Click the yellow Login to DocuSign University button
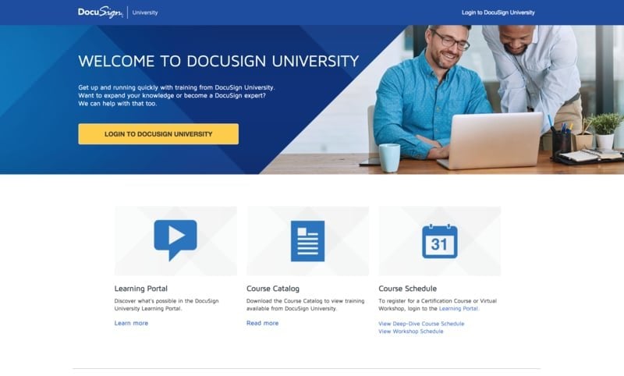This screenshot has width=624, height=376. coord(158,134)
